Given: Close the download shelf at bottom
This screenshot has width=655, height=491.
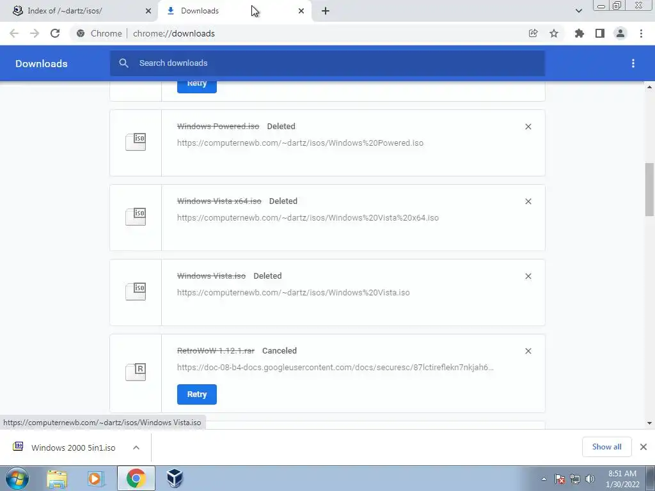Looking at the screenshot, I should (643, 447).
